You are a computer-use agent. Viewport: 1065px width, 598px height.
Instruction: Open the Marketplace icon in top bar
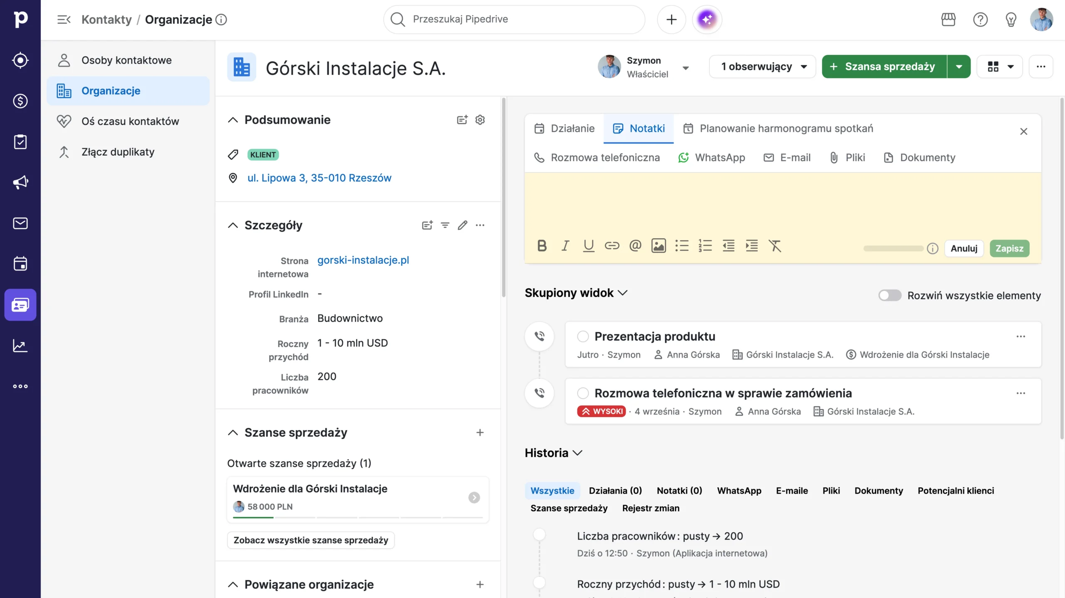coord(948,19)
